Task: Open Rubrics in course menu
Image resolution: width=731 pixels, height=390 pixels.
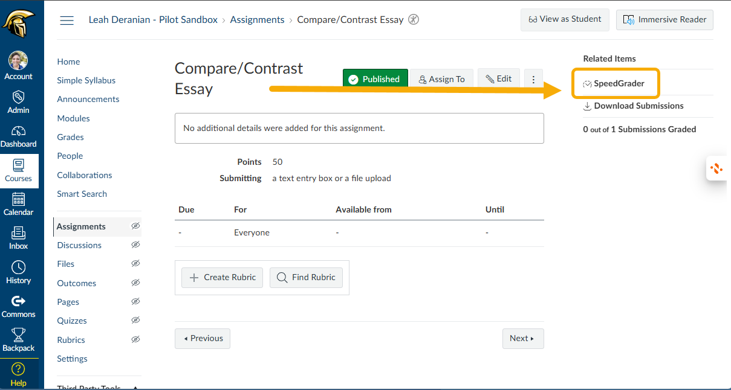Action: coord(71,340)
